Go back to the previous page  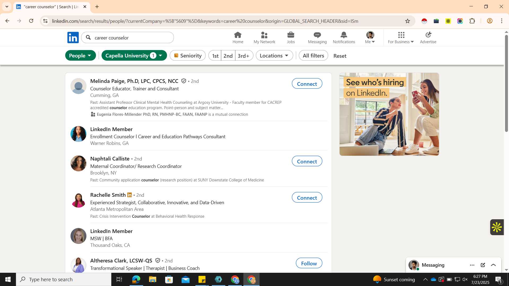click(7, 21)
